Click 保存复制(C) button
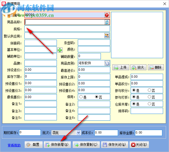169x152 pixels. [x=86, y=145]
